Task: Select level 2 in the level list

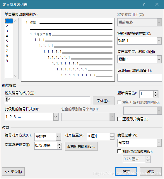Action: coord(9,26)
